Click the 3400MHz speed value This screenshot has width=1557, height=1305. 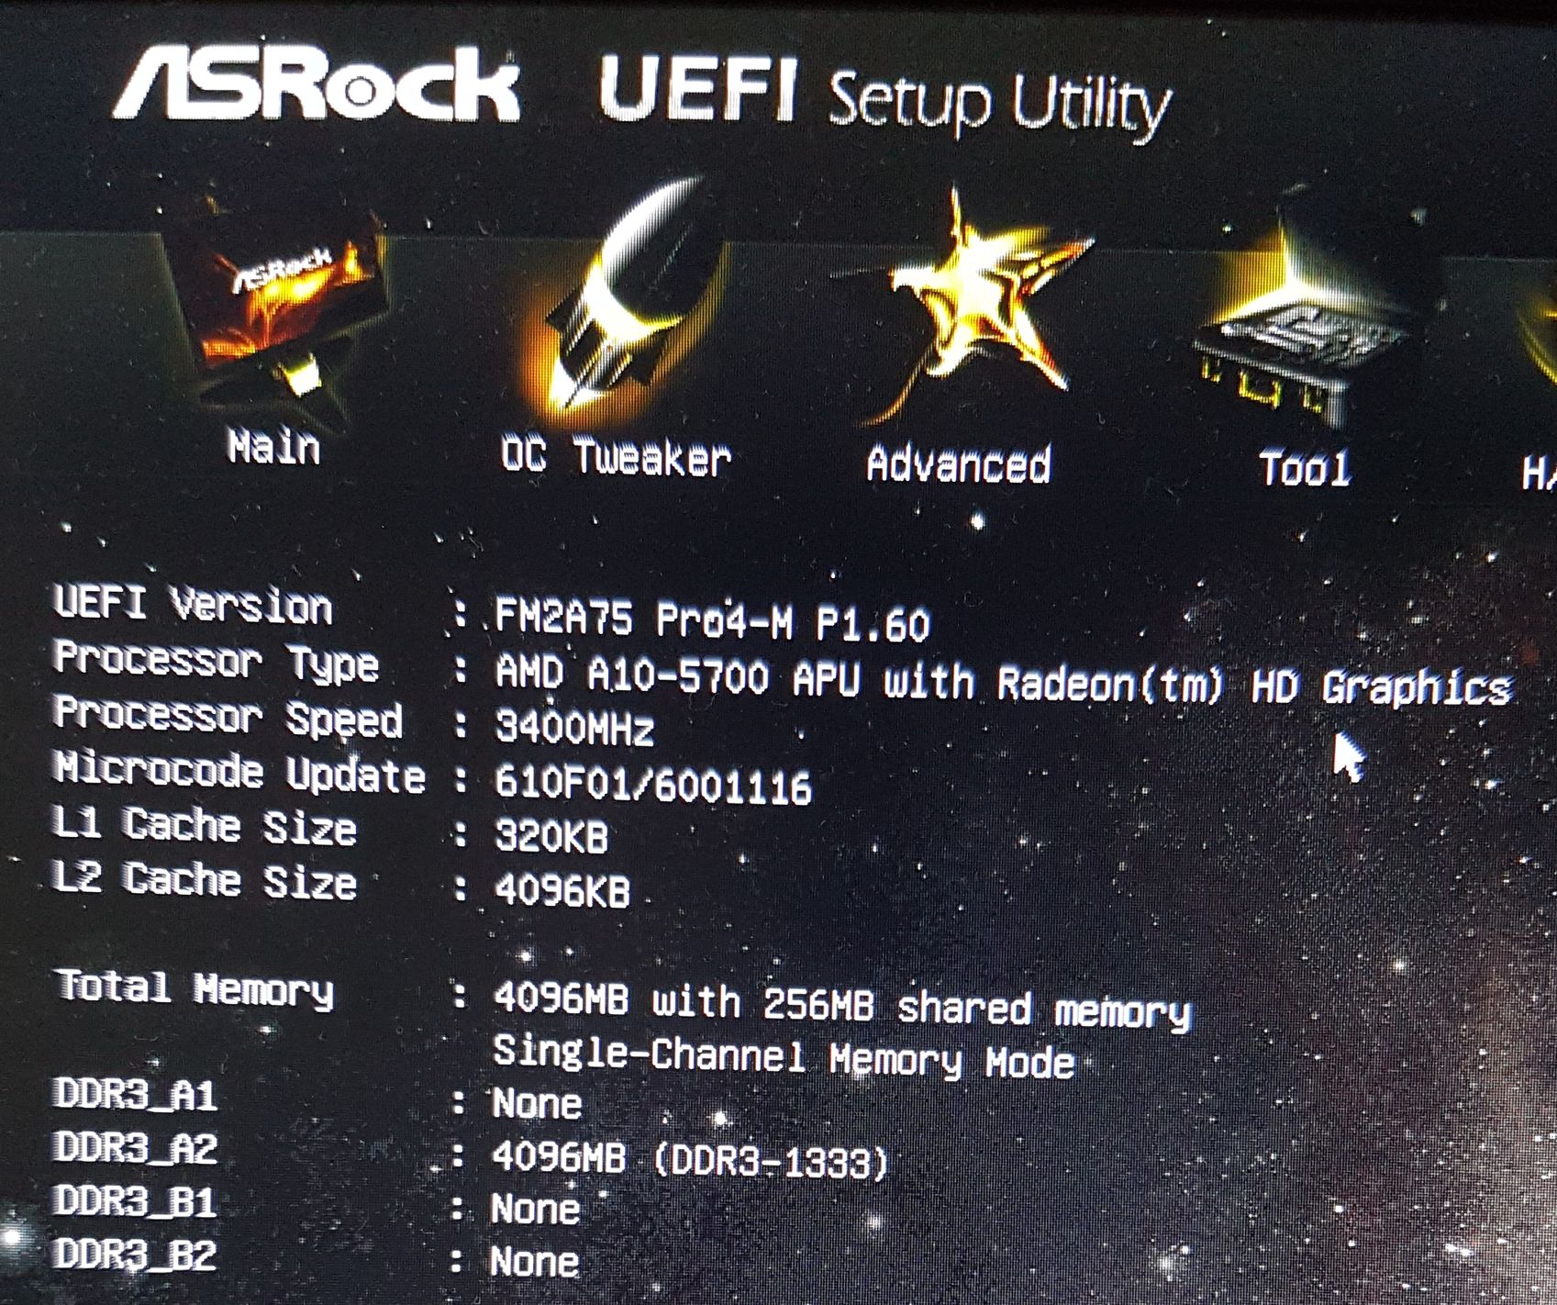(574, 728)
